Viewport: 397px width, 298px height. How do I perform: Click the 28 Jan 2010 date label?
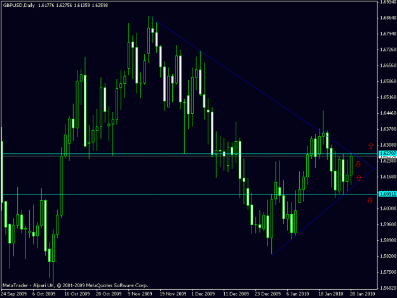(362, 294)
